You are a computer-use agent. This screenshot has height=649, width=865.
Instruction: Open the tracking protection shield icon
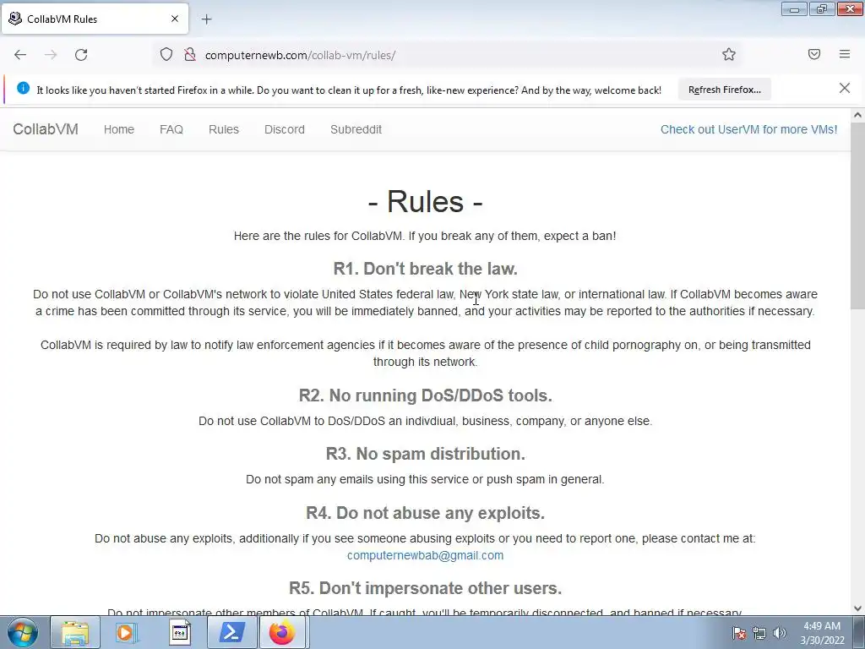tap(166, 55)
